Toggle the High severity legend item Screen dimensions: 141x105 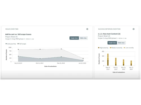(x=103, y=48)
